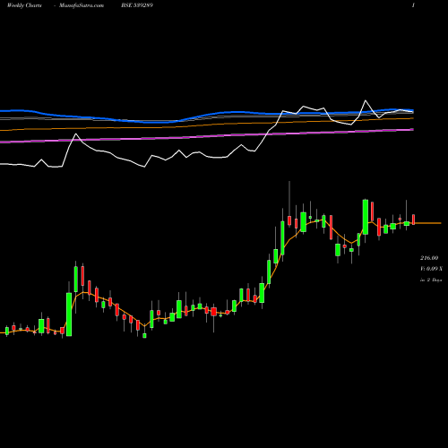Click the '216.00' price label
This screenshot has height=448, width=448.
(429, 258)
